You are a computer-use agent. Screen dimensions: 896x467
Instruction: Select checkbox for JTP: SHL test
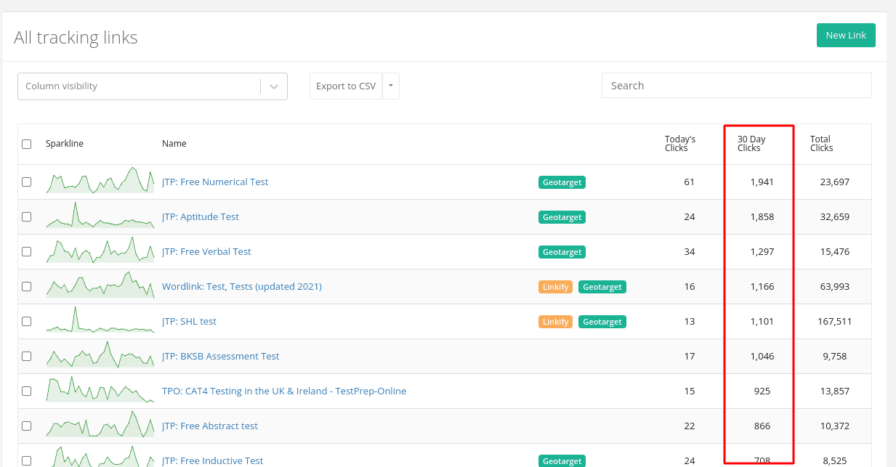(x=27, y=322)
